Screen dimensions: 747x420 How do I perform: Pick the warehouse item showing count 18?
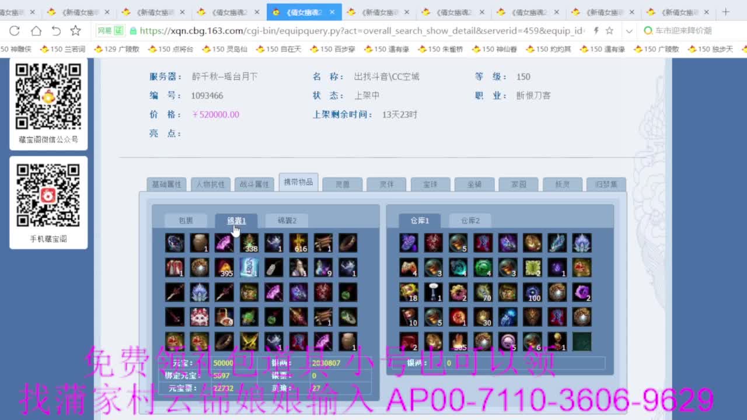point(409,292)
